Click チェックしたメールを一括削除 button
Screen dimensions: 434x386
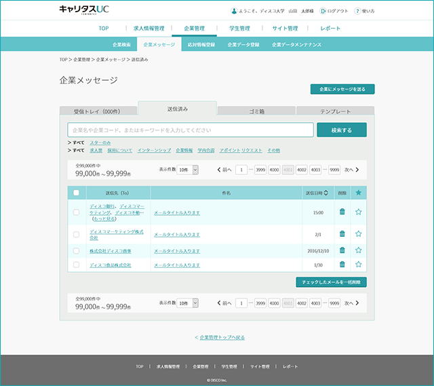[332, 282]
